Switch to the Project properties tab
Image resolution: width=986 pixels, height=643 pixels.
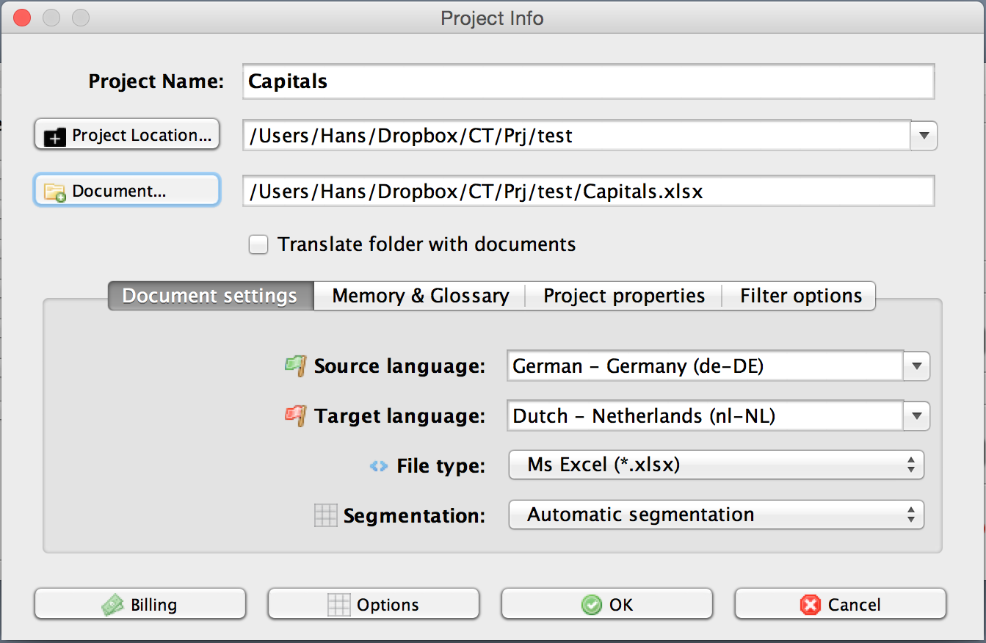[x=623, y=296]
